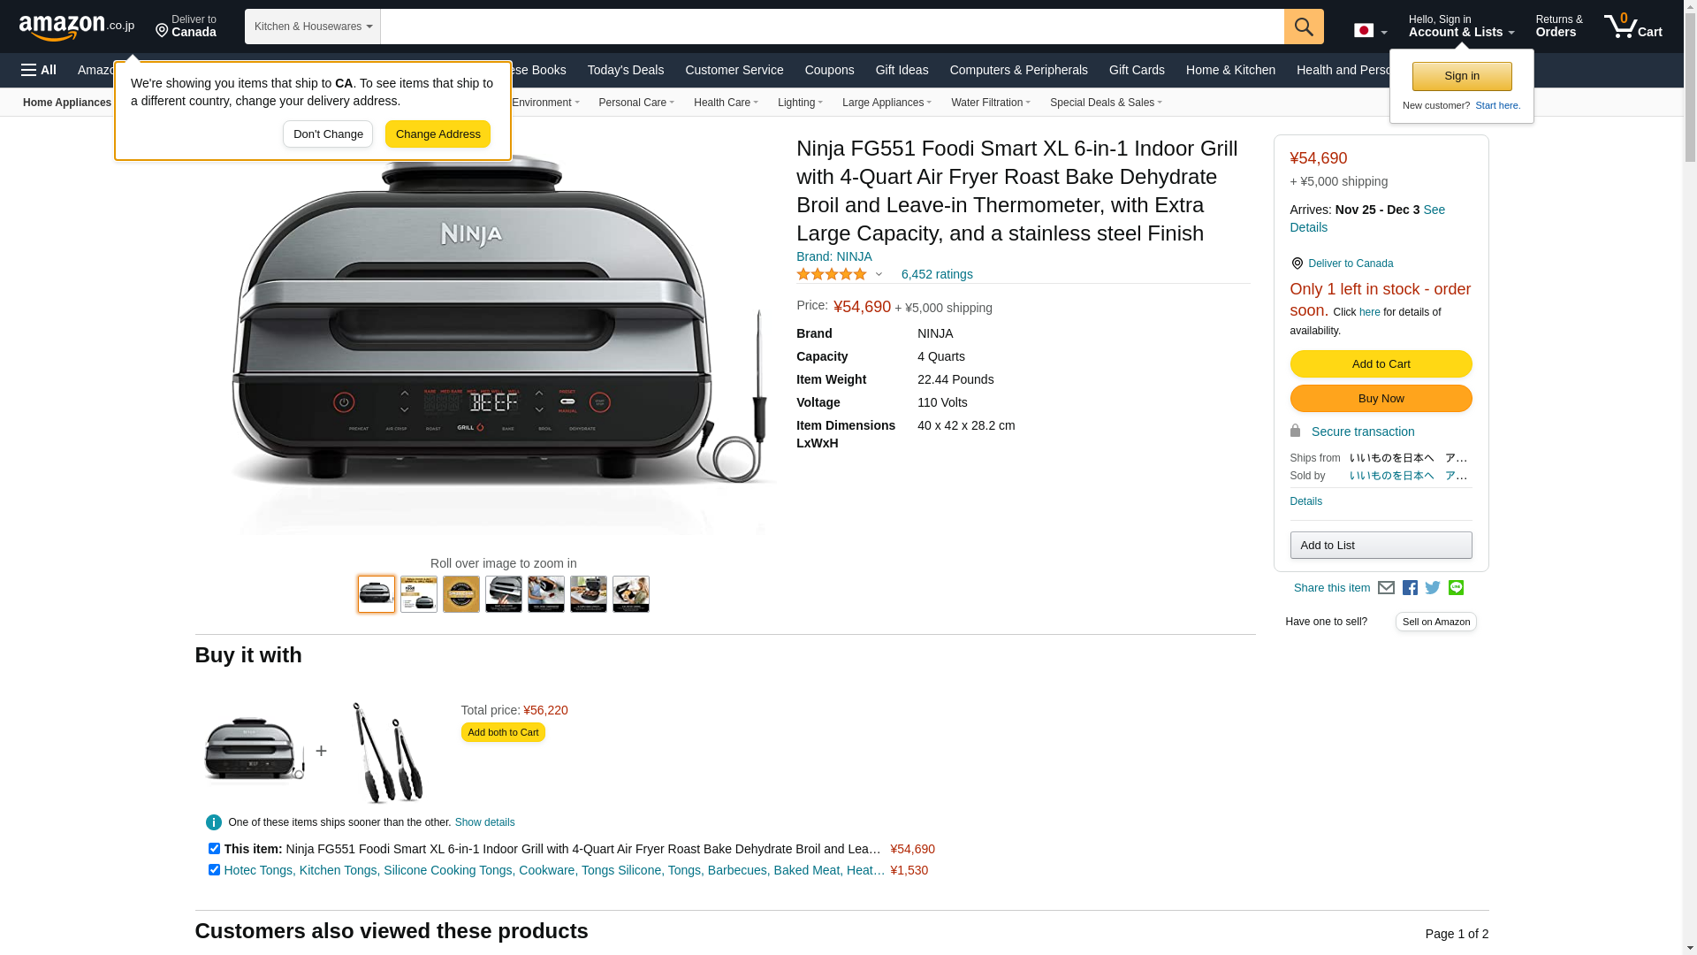
Task: Open the 6,452 ratings link
Action: 937,275
